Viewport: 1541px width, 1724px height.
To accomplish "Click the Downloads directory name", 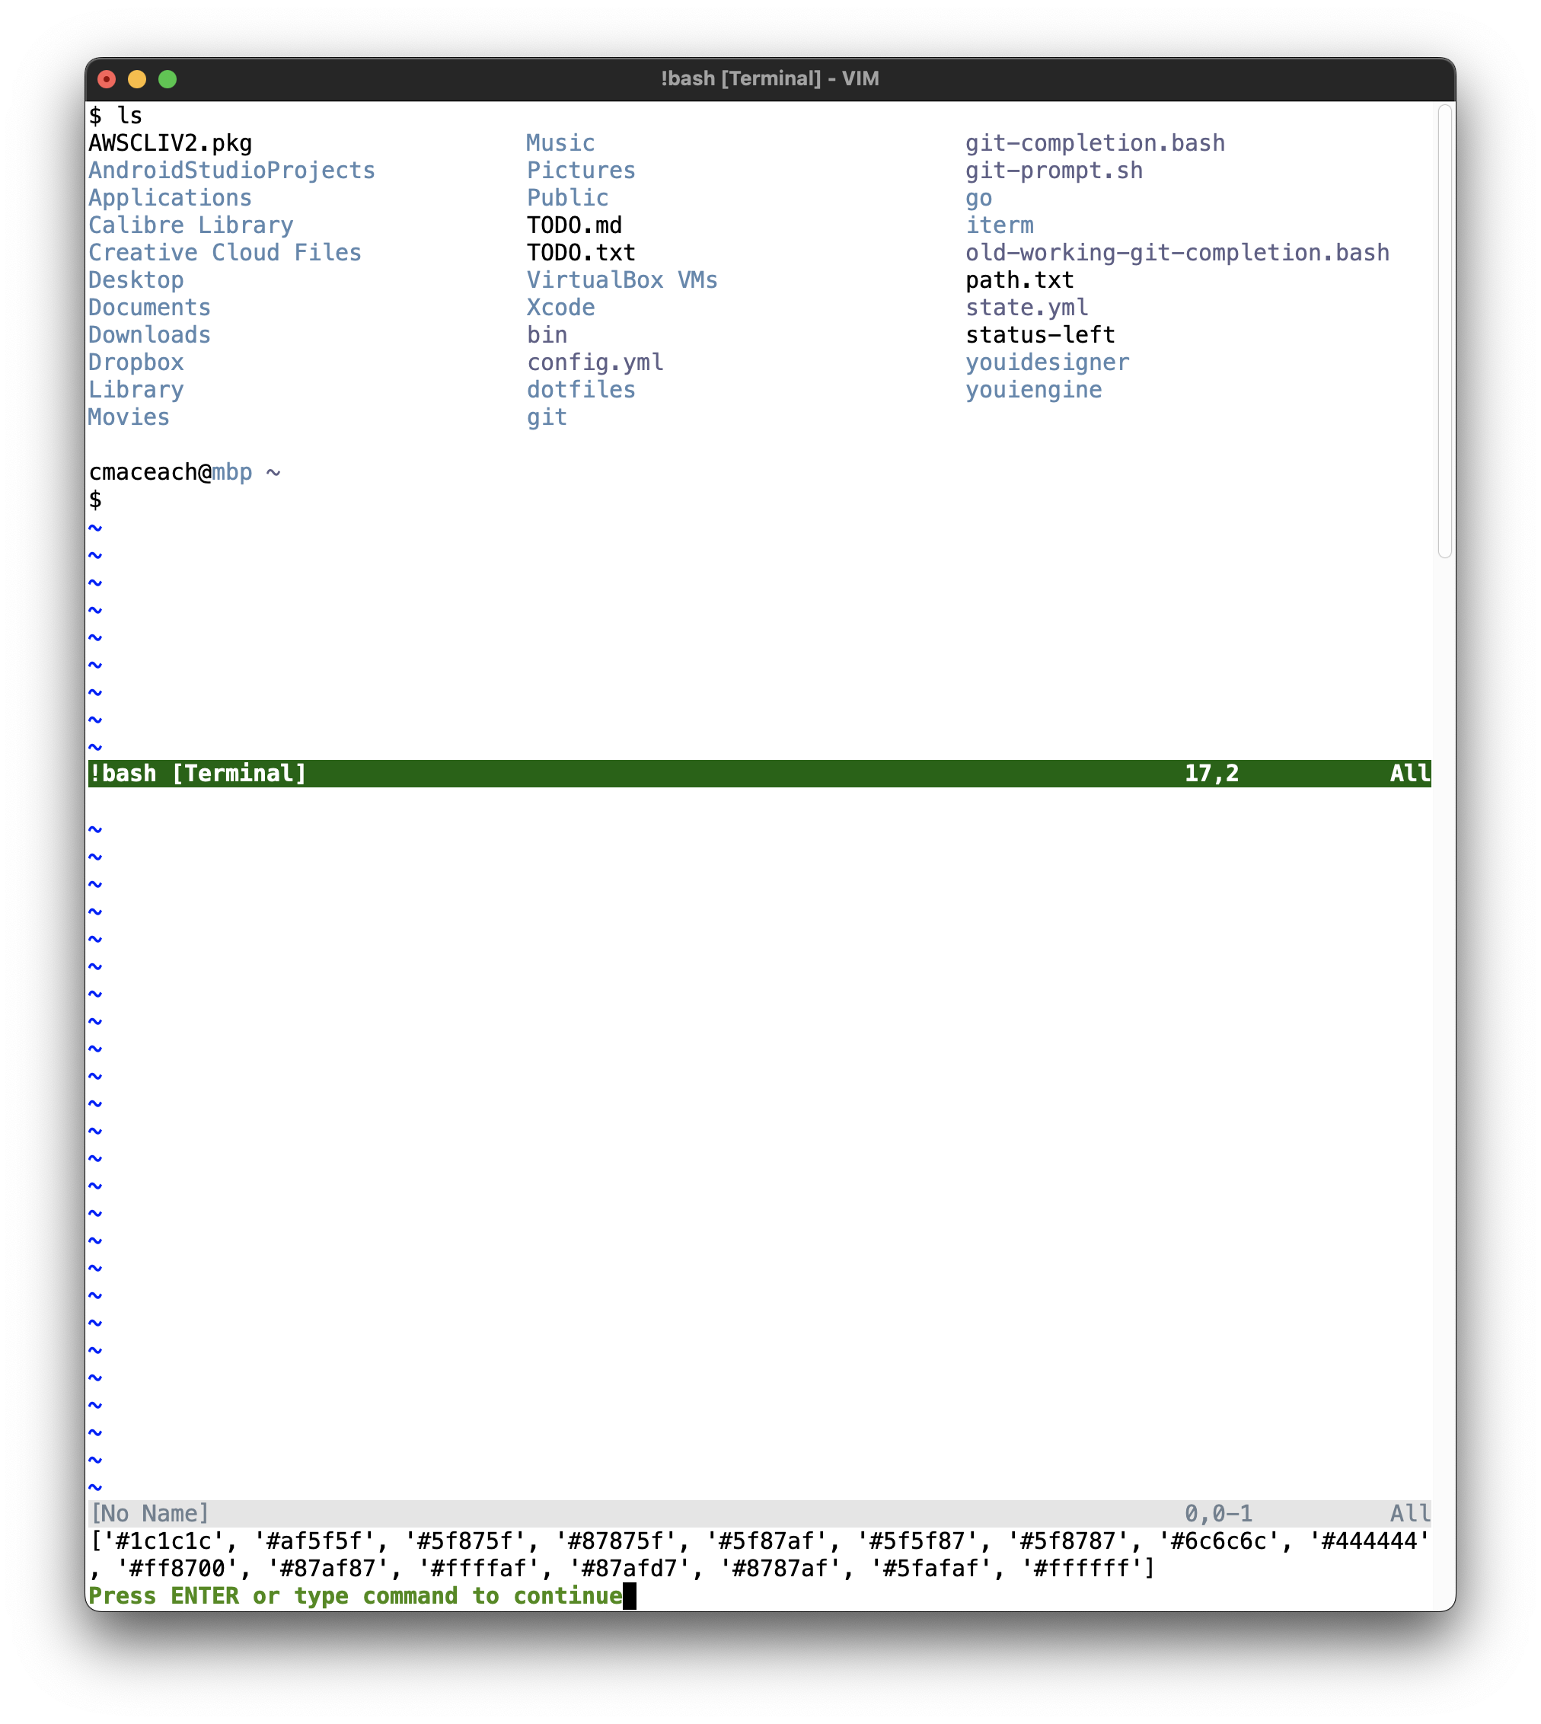I will (x=149, y=334).
